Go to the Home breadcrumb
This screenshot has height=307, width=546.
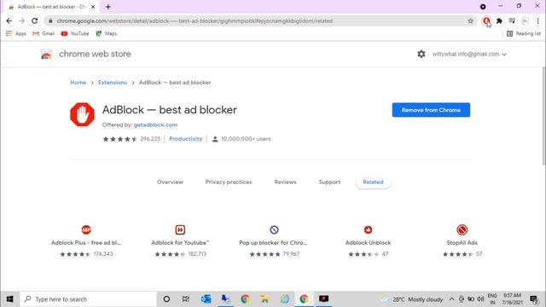coord(78,83)
